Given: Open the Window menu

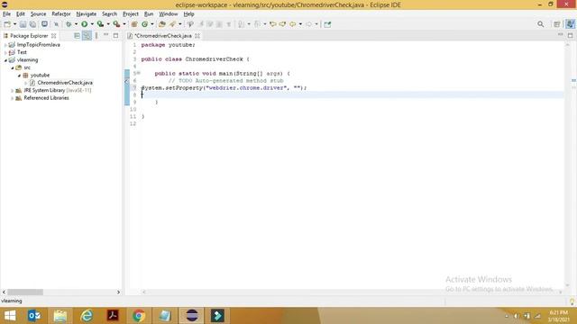Looking at the screenshot, I should [169, 14].
